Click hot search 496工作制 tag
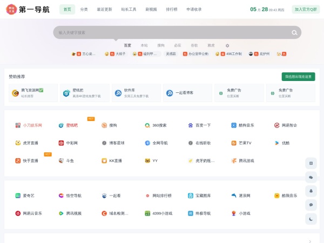This screenshot has height=243, width=324. 228,54
